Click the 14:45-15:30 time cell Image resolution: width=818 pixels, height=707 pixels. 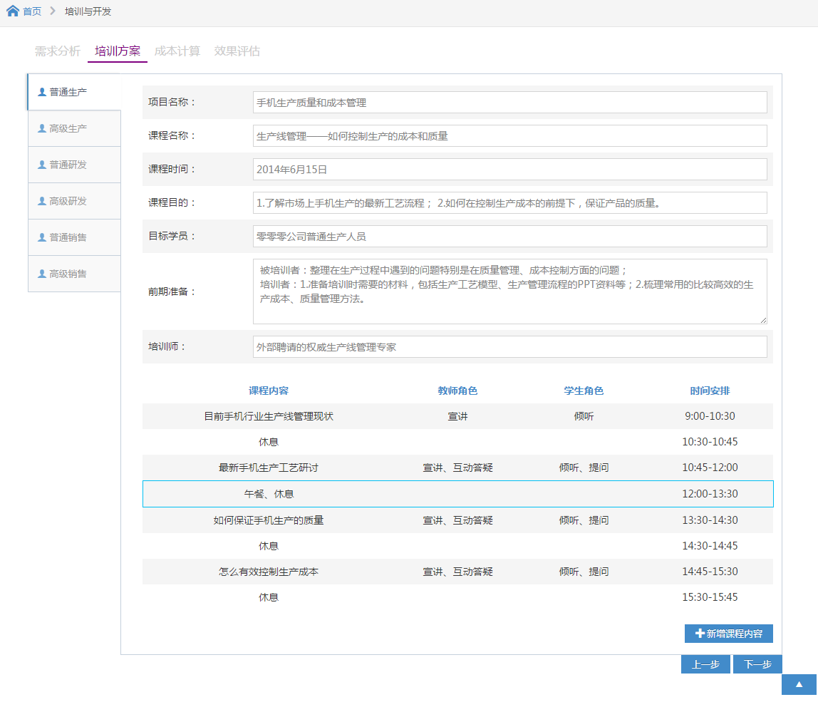(x=710, y=572)
